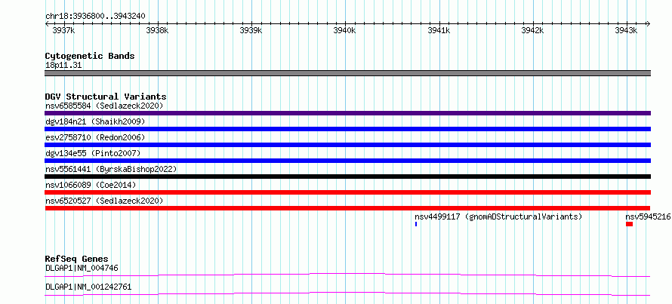
Task: Click the 3942k ruler position
Action: click(533, 30)
